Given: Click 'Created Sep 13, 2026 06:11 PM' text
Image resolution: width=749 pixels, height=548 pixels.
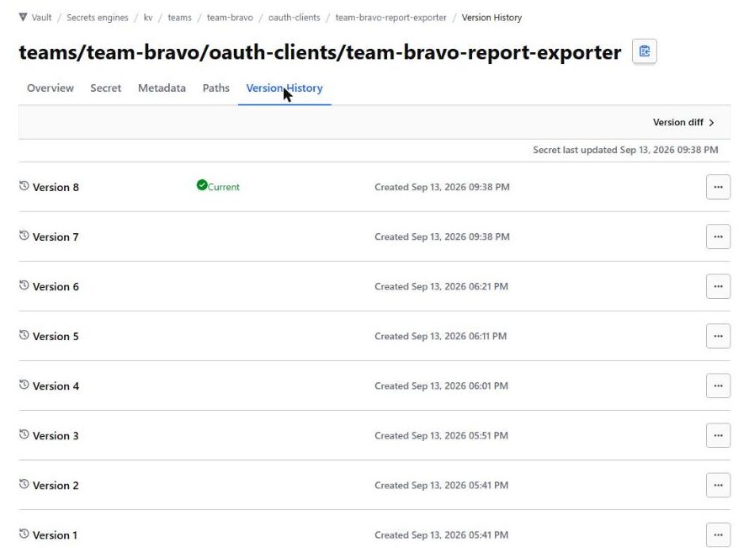Looking at the screenshot, I should 440,336.
